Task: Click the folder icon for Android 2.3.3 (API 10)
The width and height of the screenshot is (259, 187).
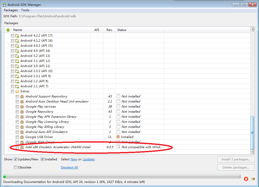Action: [17, 71]
